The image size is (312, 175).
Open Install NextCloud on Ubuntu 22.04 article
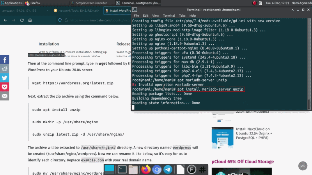coord(254,133)
